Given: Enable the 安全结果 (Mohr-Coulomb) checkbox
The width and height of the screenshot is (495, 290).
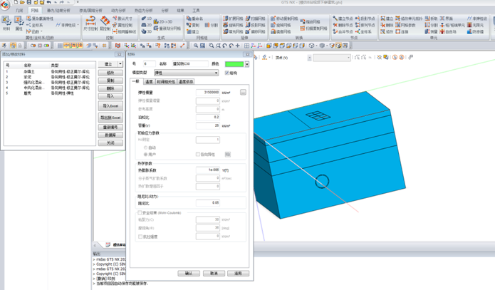Looking at the screenshot, I should tap(140, 212).
